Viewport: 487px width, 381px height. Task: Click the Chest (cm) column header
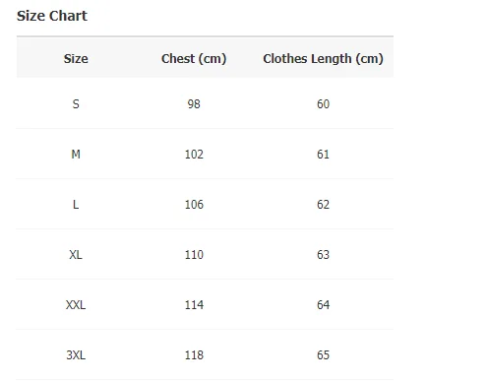pos(194,59)
